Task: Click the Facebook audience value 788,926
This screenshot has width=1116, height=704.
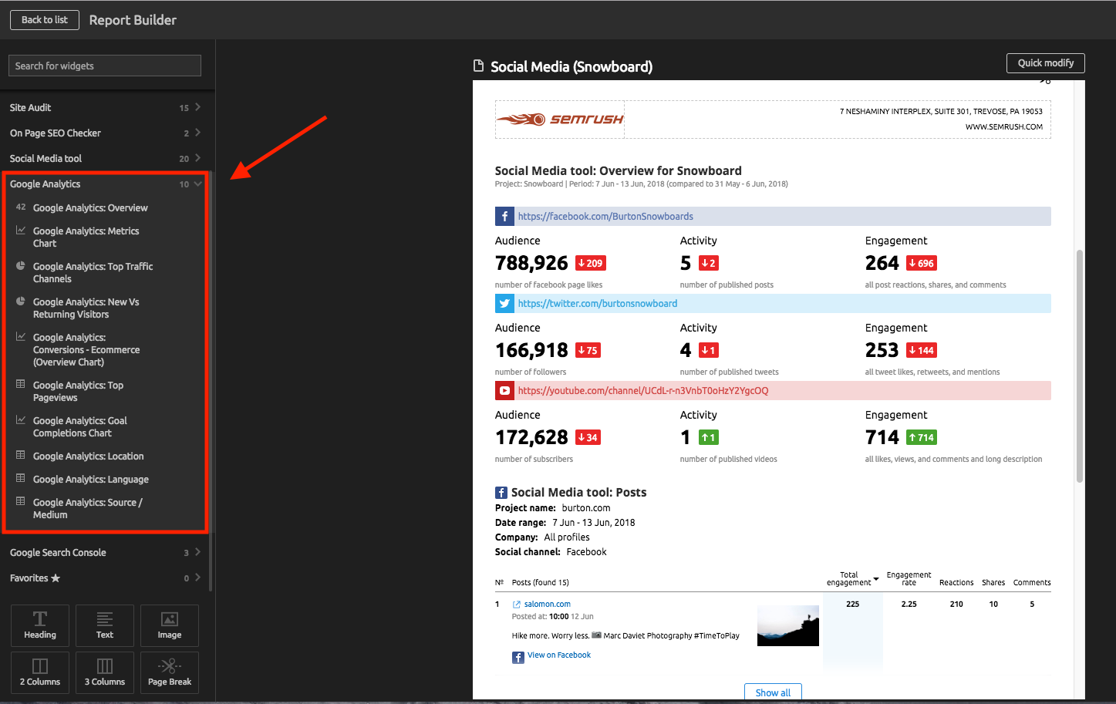Action: click(531, 264)
